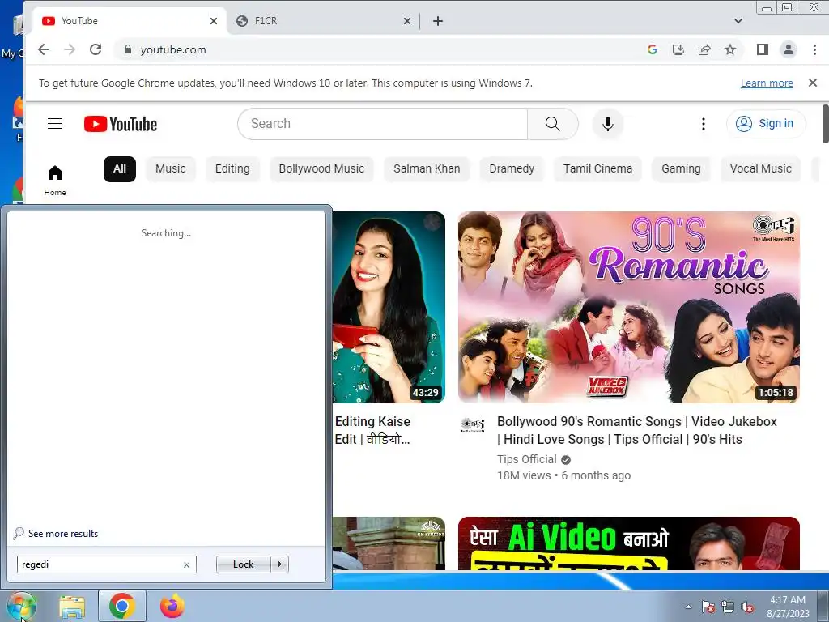Click the muted volume tray icon
The height and width of the screenshot is (622, 829).
747,607
